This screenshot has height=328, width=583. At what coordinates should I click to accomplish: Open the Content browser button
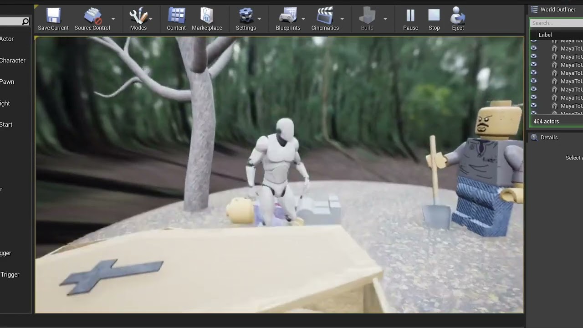(176, 19)
